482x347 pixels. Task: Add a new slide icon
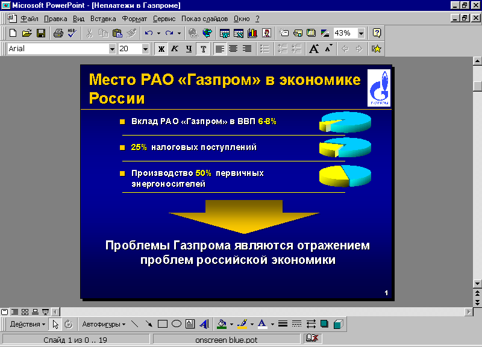pyautogui.click(x=284, y=33)
